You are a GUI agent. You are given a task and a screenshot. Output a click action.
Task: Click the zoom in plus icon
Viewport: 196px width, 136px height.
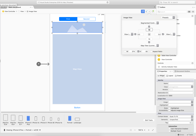(149, 130)
